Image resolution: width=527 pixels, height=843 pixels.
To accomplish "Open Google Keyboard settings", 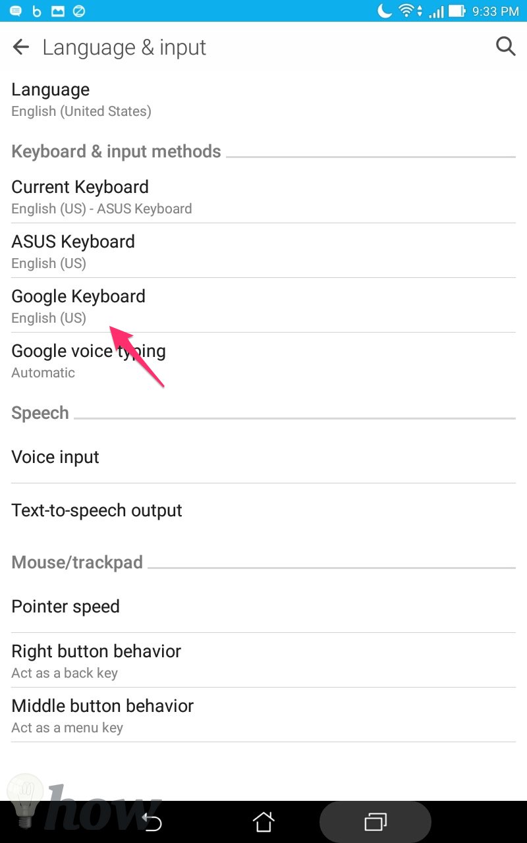I will tap(263, 306).
